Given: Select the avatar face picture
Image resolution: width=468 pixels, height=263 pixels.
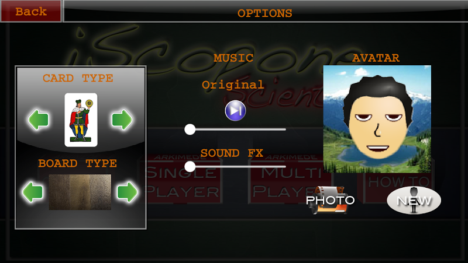Looking at the screenshot, I should [377, 119].
